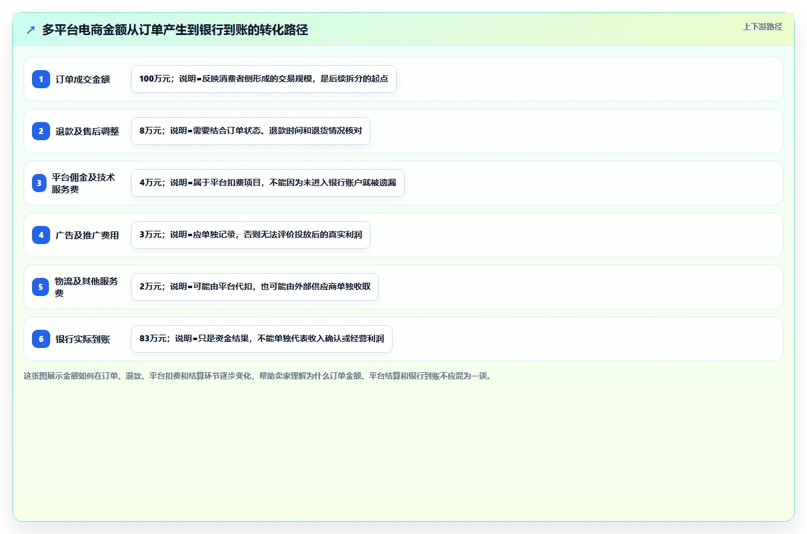Screen dimensions: 807x534
Task: Select the title 多平台电商金额从订单产生到银行到账的转化路径
Action: (x=175, y=30)
